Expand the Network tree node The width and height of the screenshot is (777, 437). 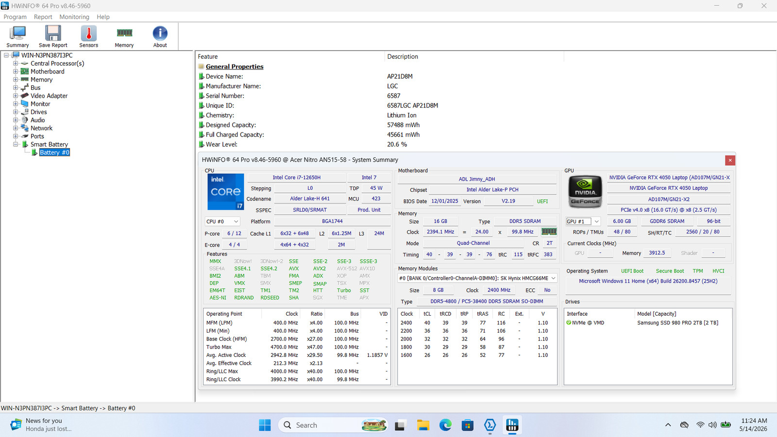pyautogui.click(x=16, y=128)
